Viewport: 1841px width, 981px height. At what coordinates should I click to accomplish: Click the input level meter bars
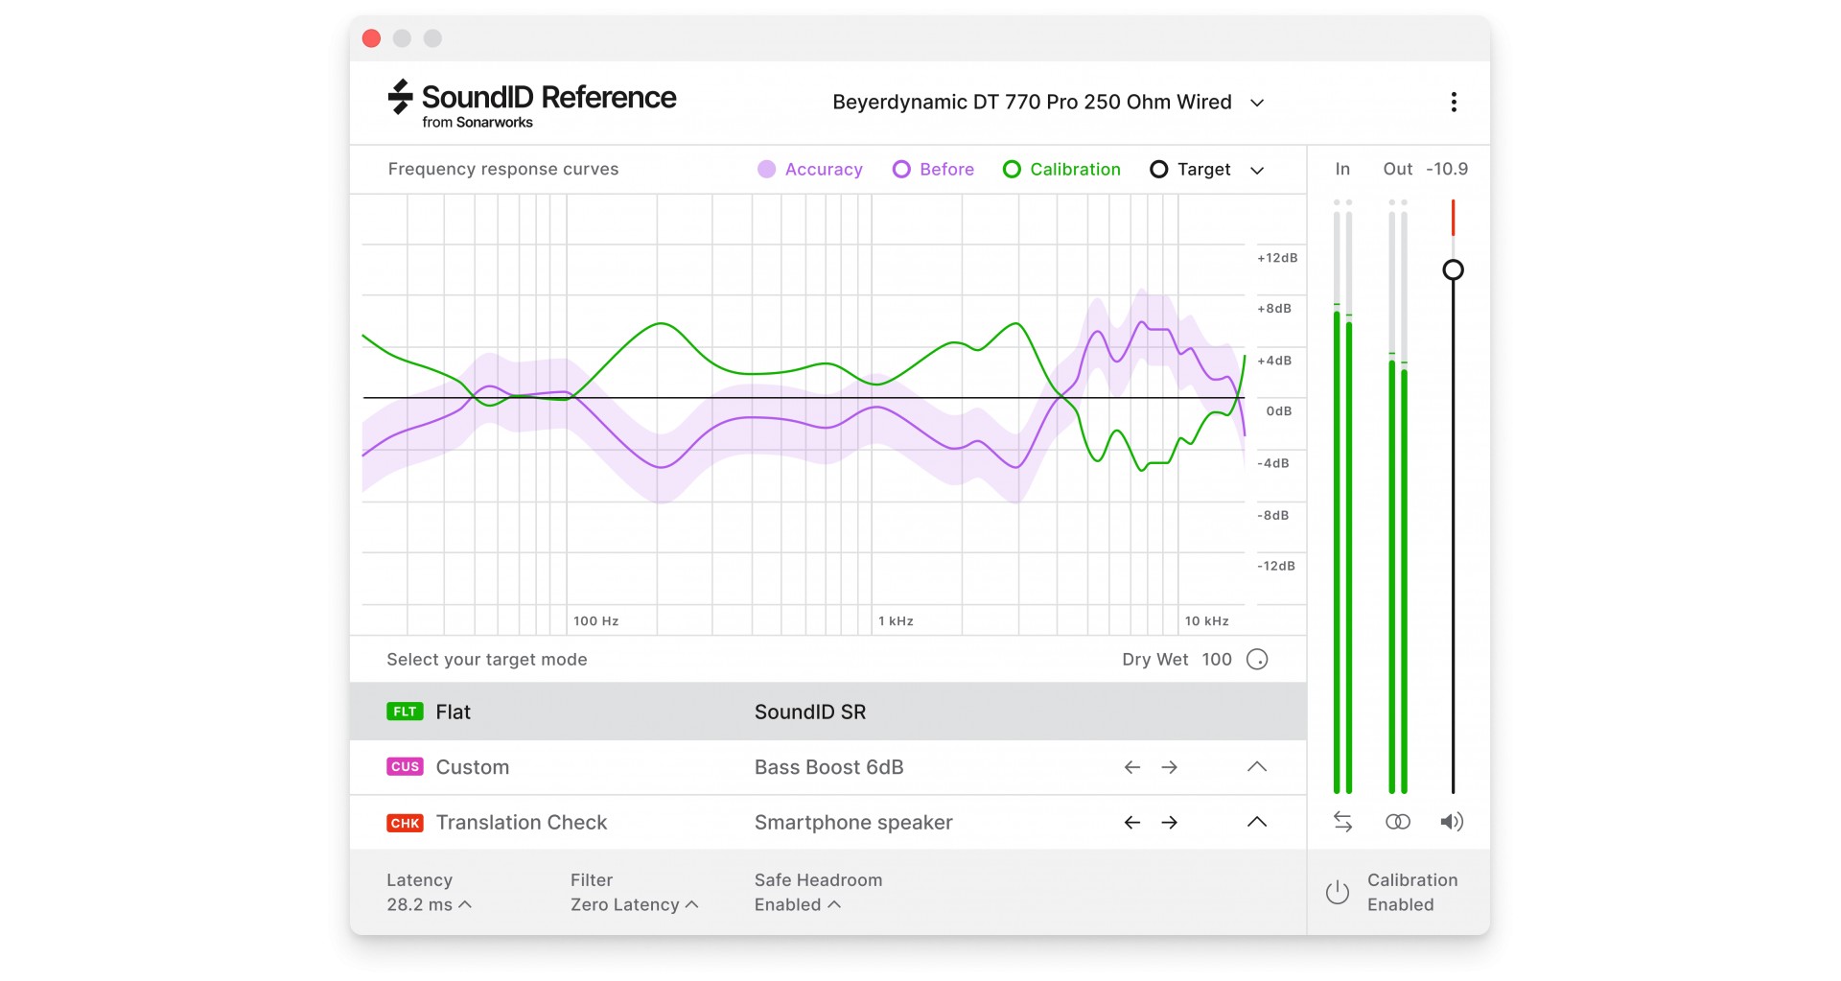[x=1342, y=497]
